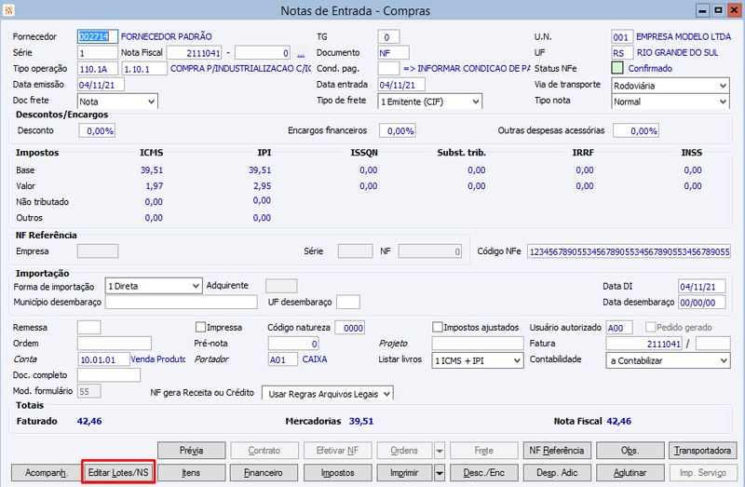Open Nota Fiscal lookup ellipsis button
The width and height of the screenshot is (745, 487).
click(301, 53)
